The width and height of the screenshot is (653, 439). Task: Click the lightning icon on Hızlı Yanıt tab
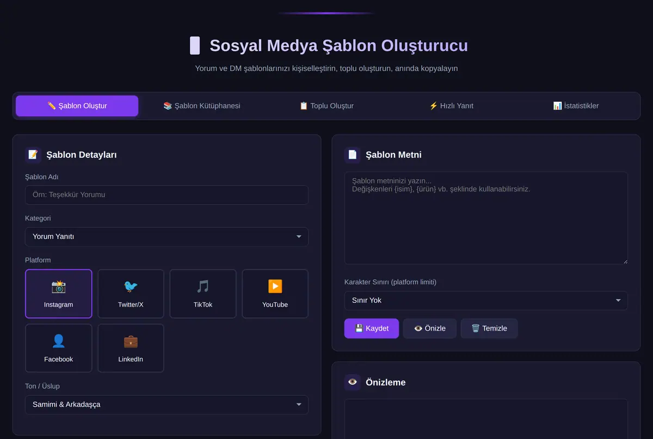pyautogui.click(x=434, y=106)
